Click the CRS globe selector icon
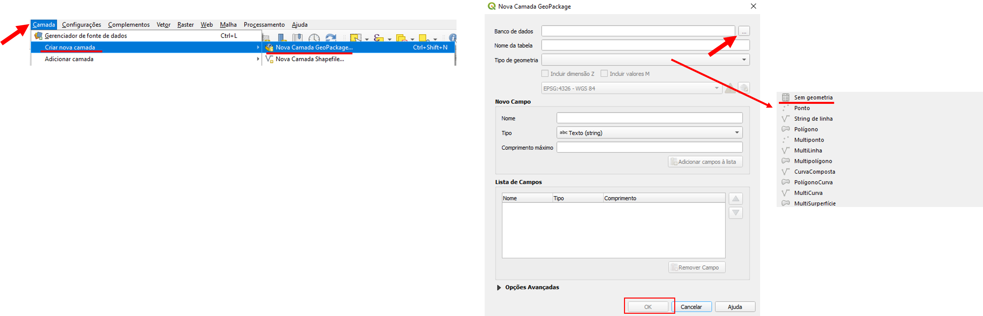 coord(744,88)
